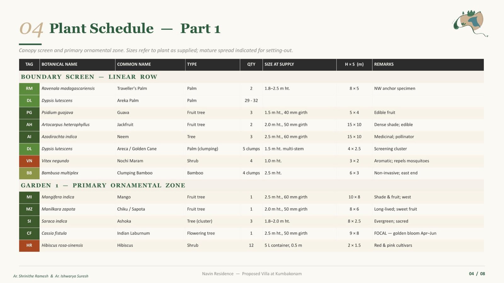The width and height of the screenshot is (504, 283).
Task: Click the QTY column header
Action: click(x=251, y=64)
